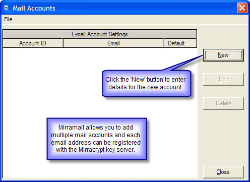
Task: Click the Default column header
Action: pyautogui.click(x=180, y=43)
